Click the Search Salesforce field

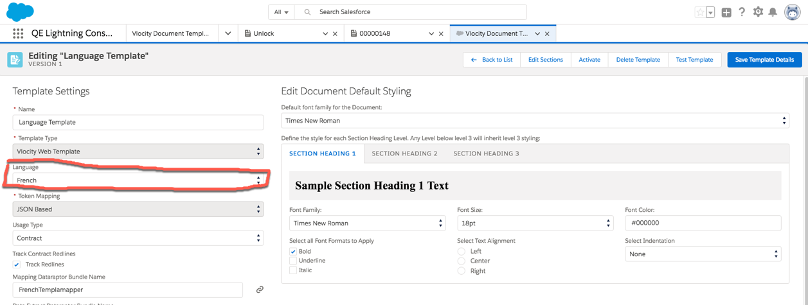click(411, 12)
